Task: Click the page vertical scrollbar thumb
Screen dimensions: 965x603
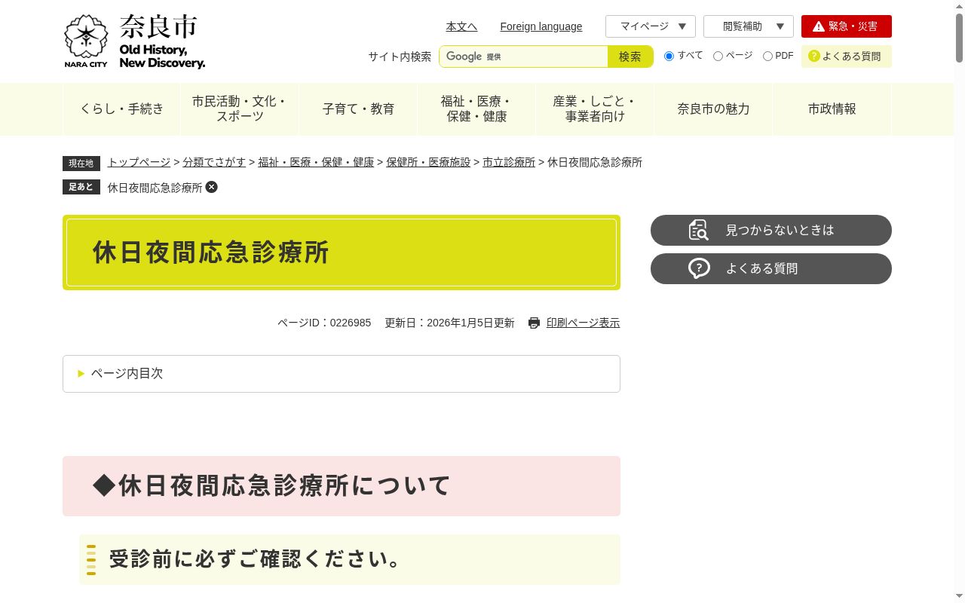Action: point(959,37)
